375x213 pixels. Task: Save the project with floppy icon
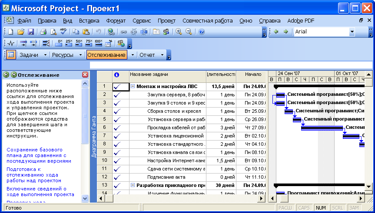pos(31,32)
